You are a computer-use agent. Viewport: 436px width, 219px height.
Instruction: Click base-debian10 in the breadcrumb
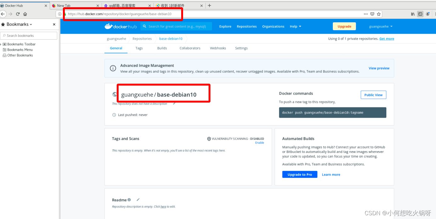(171, 39)
